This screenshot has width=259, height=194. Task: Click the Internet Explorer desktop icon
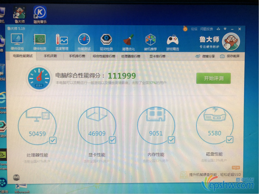[3, 98]
